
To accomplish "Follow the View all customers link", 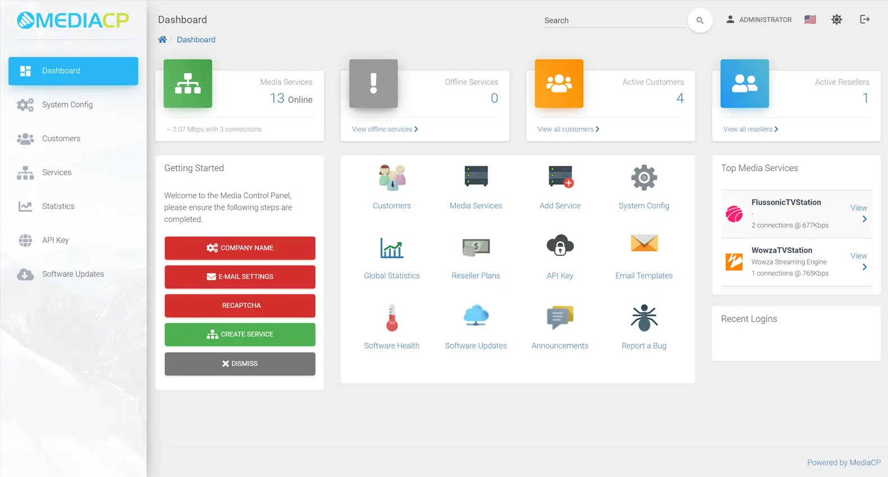I will click(568, 129).
